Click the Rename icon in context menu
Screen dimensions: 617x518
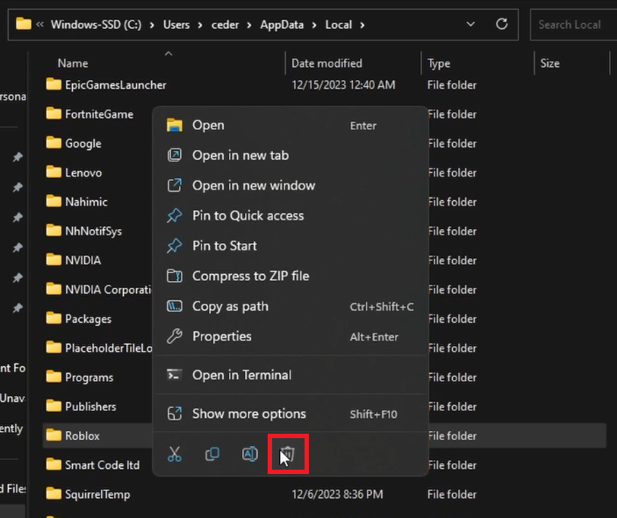pyautogui.click(x=249, y=454)
